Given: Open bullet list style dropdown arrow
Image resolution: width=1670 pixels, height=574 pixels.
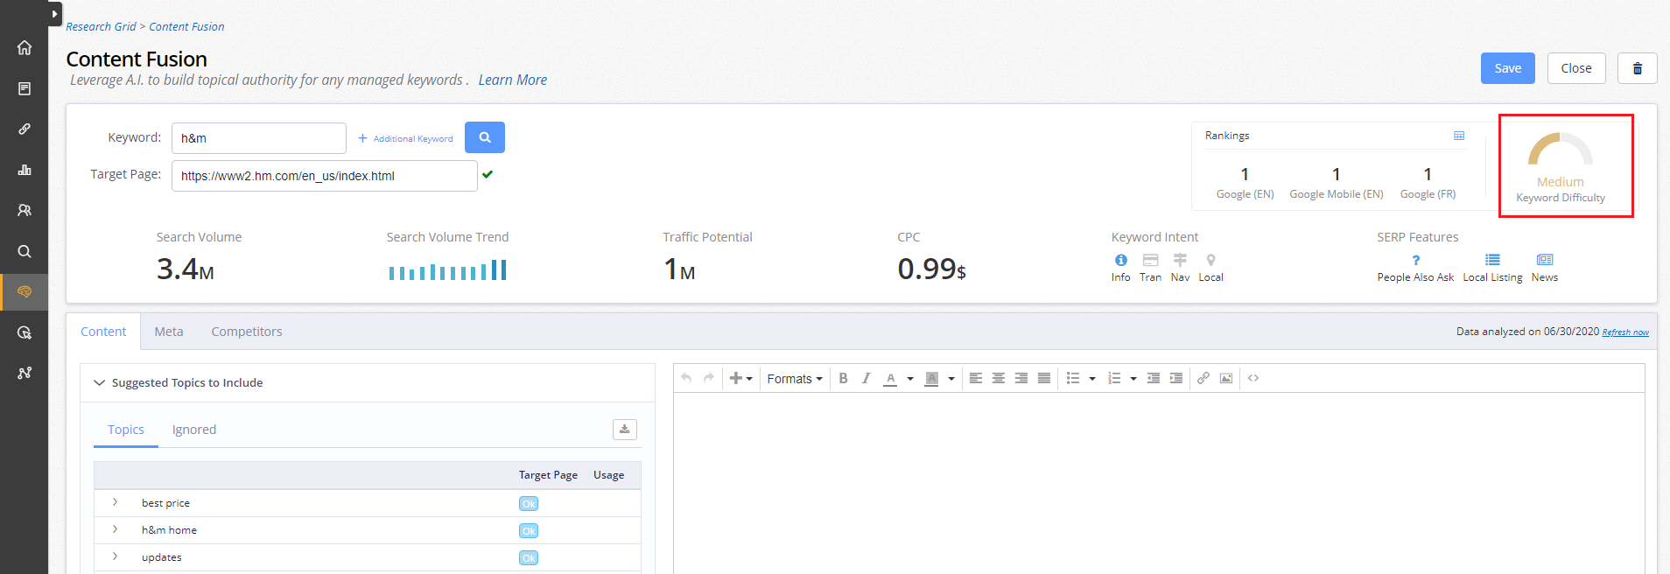Looking at the screenshot, I should [1092, 379].
